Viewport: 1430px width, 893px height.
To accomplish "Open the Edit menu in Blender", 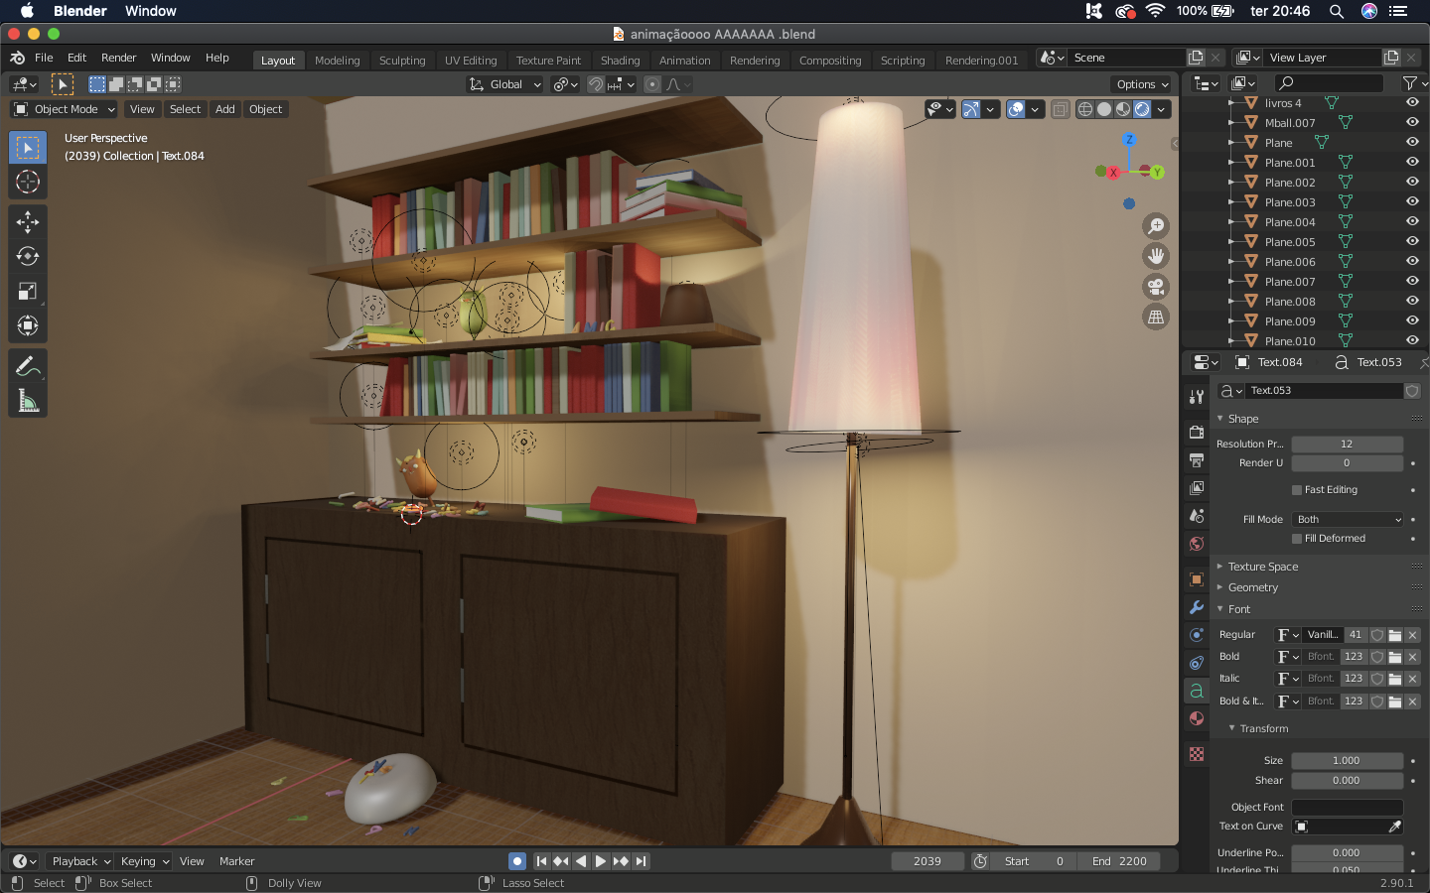I will pos(76,58).
